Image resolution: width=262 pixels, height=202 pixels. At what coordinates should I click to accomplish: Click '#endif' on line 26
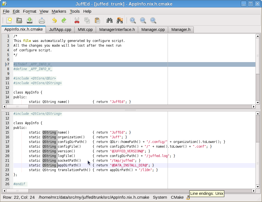(19, 184)
